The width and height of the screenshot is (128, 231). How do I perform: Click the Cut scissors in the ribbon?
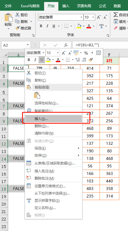pyautogui.click(x=17, y=15)
